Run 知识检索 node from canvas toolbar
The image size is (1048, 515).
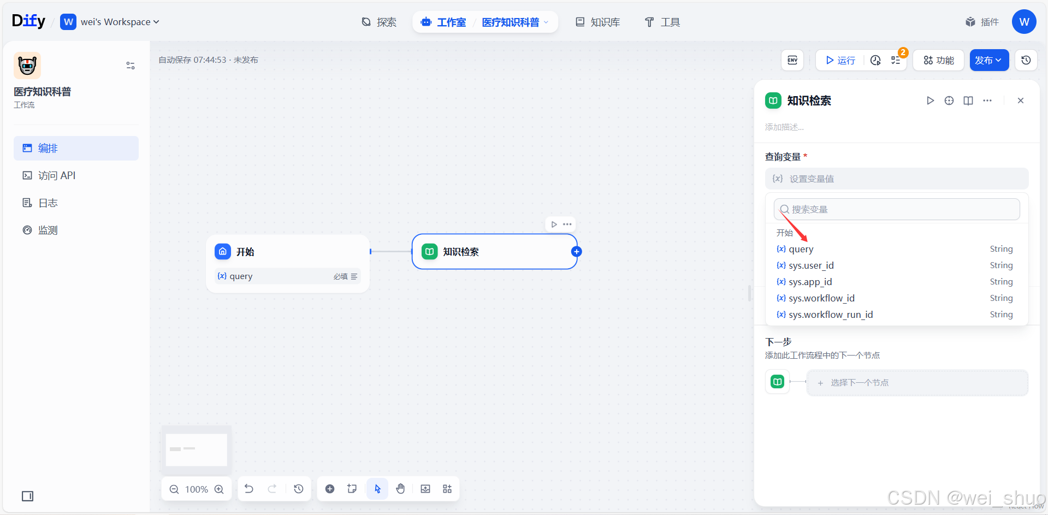[x=554, y=224]
